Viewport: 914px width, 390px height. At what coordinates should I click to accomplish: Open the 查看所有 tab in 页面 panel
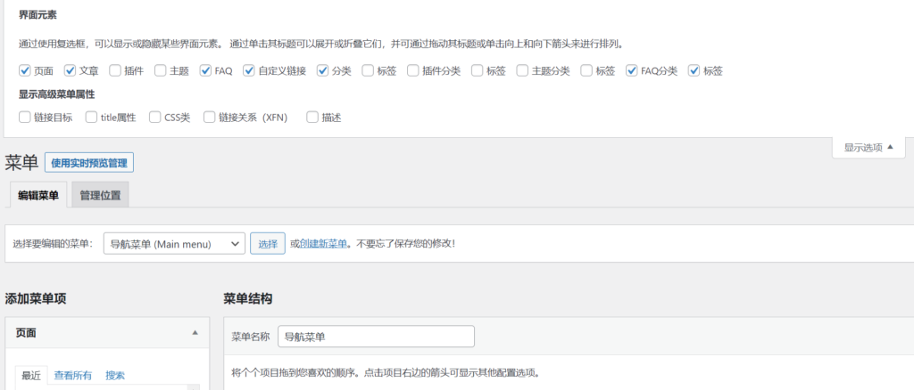click(x=72, y=375)
